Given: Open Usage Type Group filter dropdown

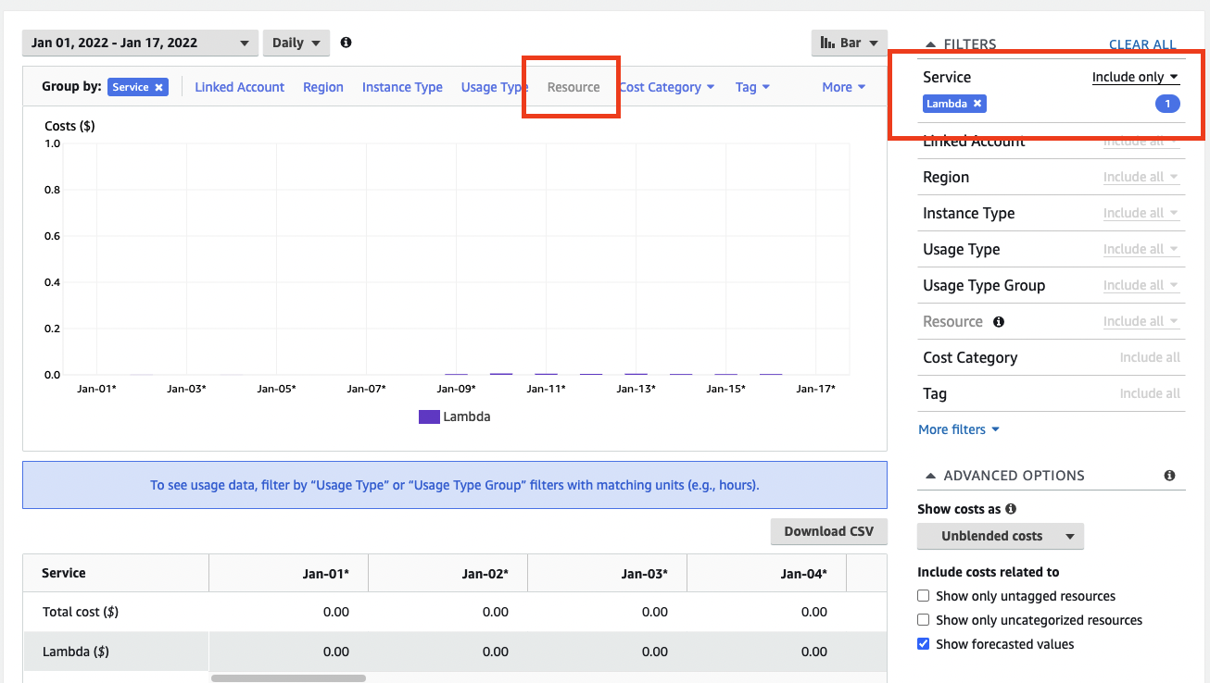Looking at the screenshot, I should [1141, 285].
